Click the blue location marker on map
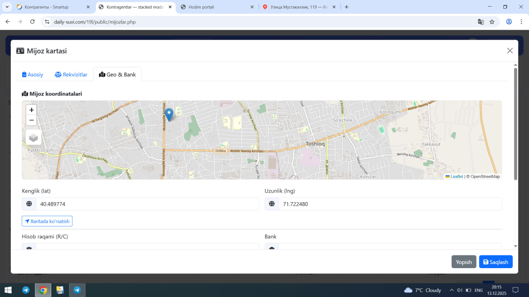The height and width of the screenshot is (297, 529). click(x=169, y=114)
